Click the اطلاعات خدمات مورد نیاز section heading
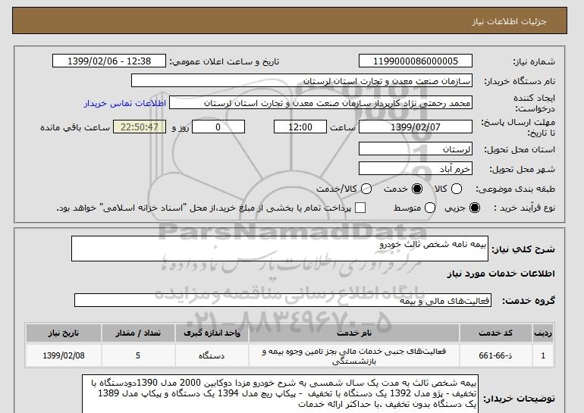This screenshot has height=413, width=584. [x=501, y=274]
